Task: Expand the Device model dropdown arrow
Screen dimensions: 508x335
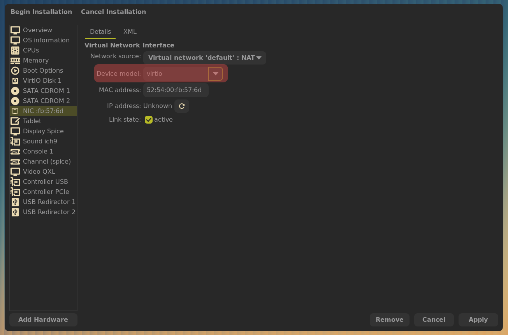Action: tap(215, 74)
